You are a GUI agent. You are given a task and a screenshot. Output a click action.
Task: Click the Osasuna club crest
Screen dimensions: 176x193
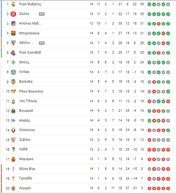(x=13, y=130)
